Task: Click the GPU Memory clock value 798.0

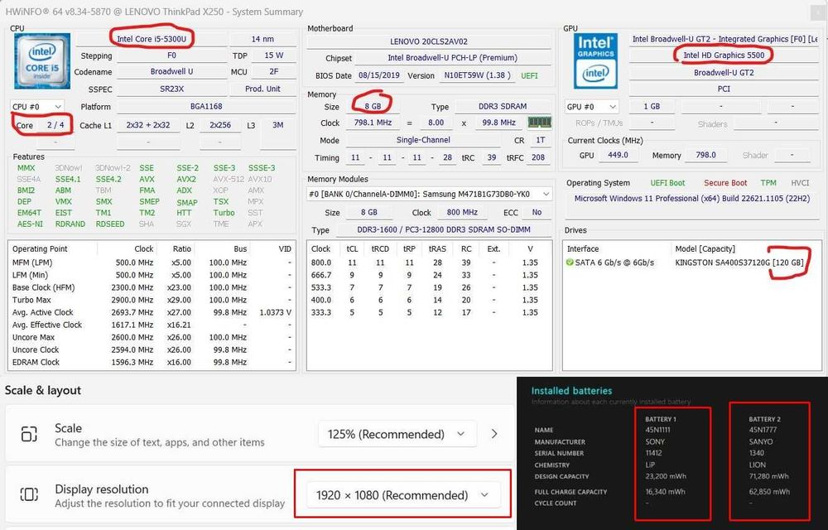Action: click(705, 155)
